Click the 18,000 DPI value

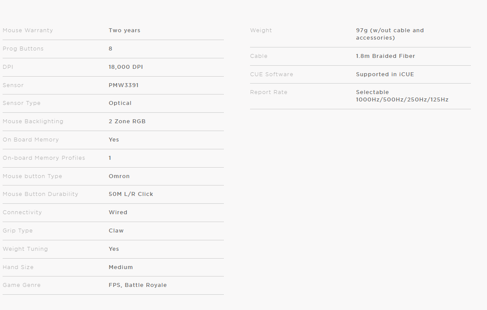point(125,67)
